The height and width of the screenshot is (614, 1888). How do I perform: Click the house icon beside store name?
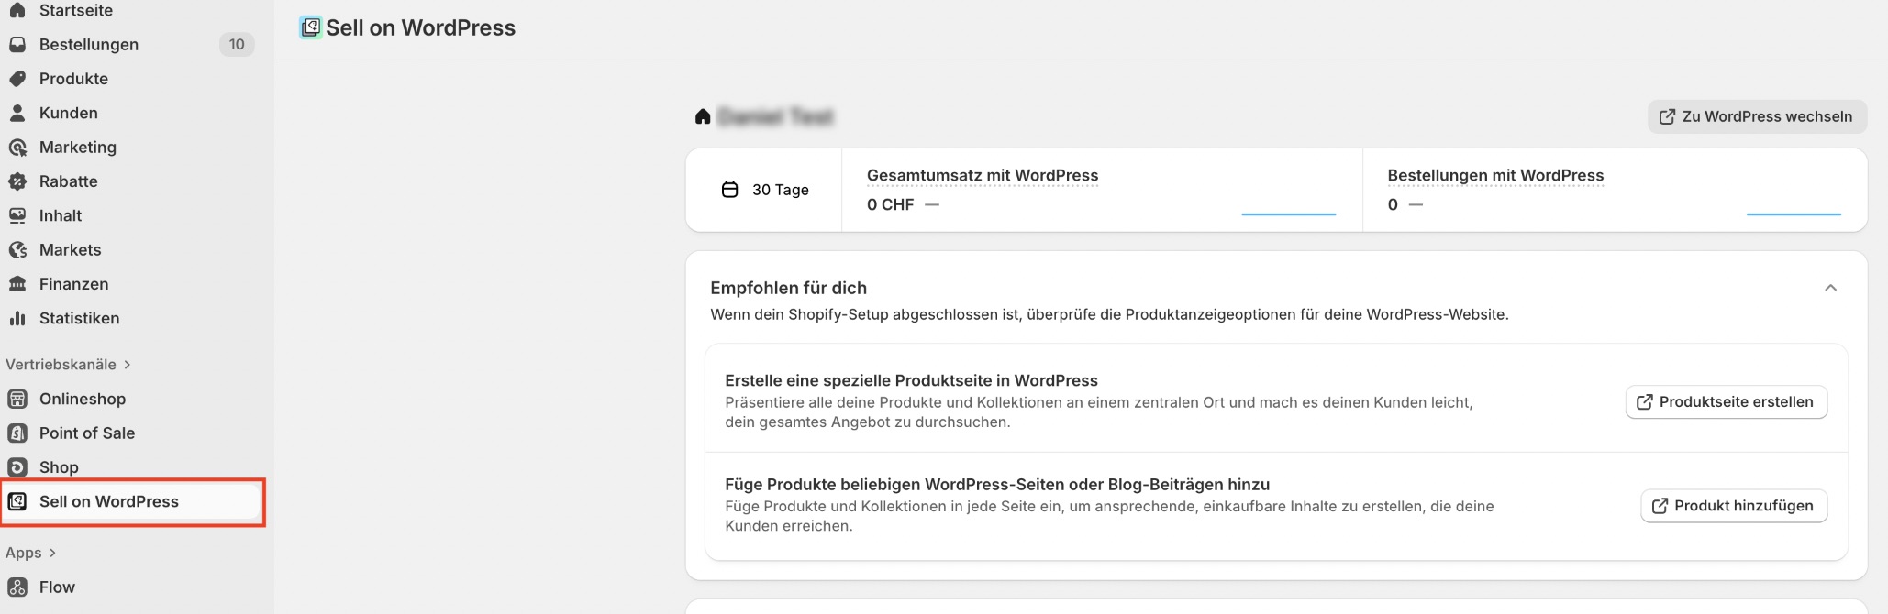[x=703, y=116]
